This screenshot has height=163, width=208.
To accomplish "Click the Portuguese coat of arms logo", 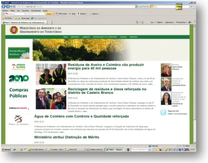I will click(14, 30).
